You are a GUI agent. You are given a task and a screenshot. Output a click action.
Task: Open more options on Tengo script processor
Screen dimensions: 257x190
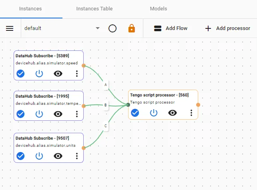coord(191,113)
